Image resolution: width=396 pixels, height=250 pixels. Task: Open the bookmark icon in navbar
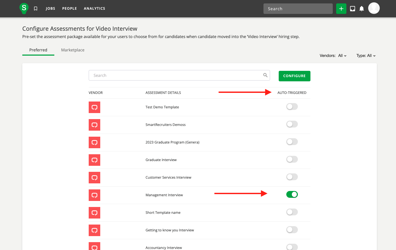36,9
